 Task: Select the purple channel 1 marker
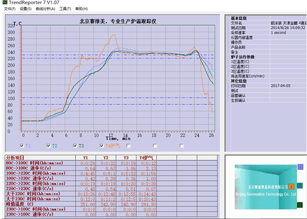tap(300, 167)
